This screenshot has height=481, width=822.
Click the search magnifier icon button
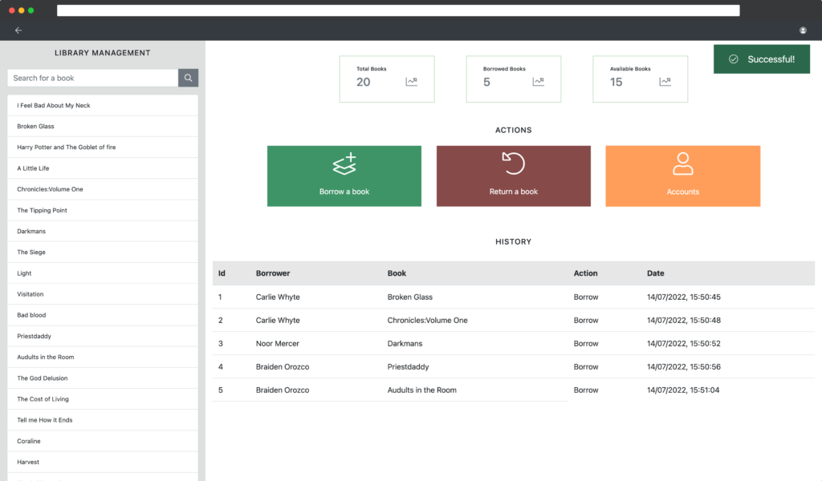tap(188, 78)
